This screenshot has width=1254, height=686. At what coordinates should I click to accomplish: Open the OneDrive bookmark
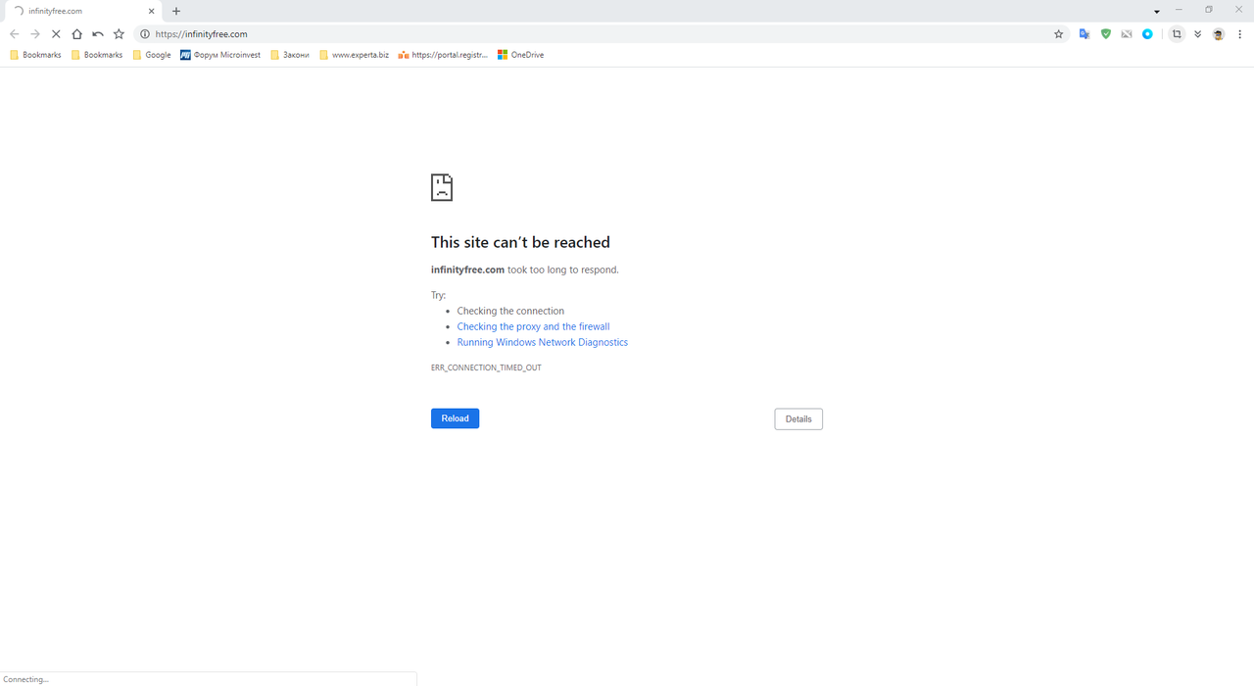tap(520, 55)
